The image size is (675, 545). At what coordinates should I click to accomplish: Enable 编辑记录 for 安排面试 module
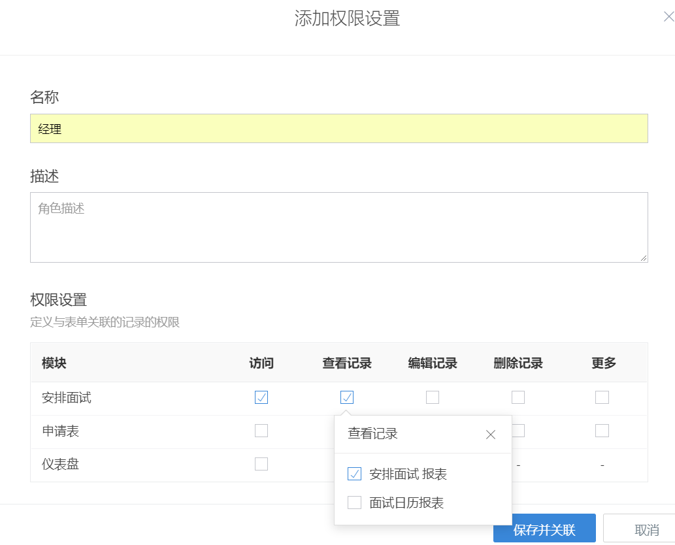(433, 397)
